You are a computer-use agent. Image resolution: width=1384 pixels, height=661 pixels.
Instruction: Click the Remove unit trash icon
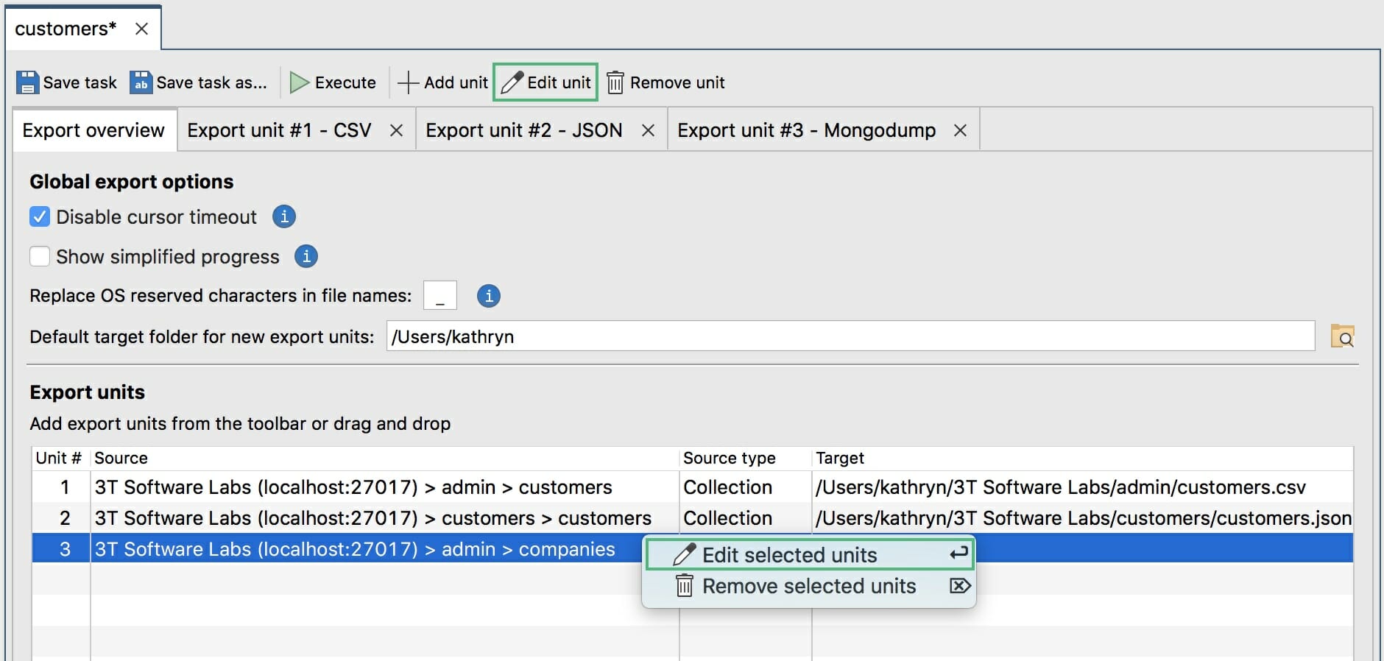pyautogui.click(x=615, y=82)
